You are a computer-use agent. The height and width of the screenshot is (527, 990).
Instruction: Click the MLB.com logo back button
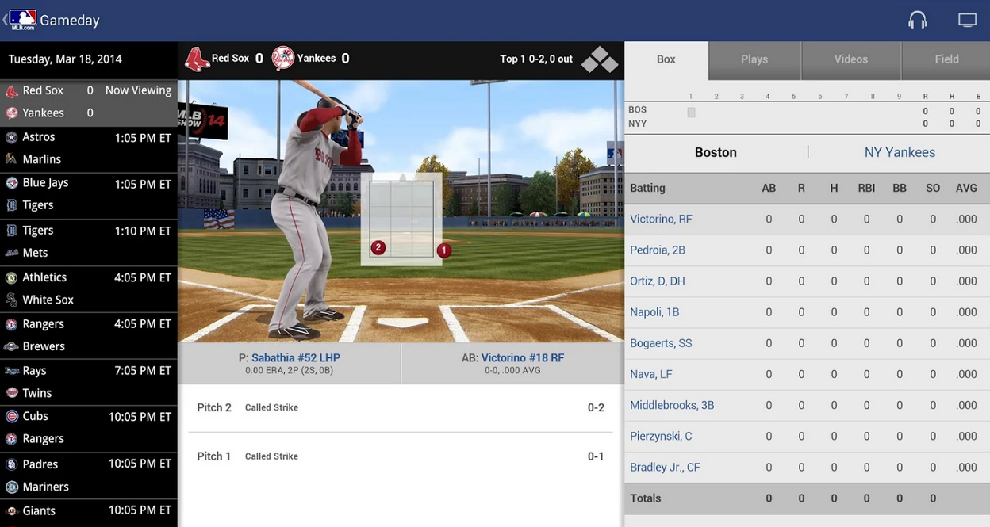click(21, 20)
